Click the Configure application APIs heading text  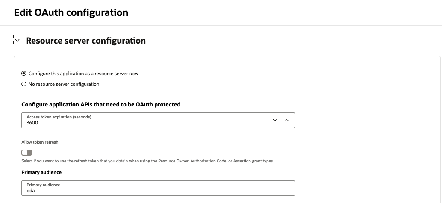tap(101, 104)
